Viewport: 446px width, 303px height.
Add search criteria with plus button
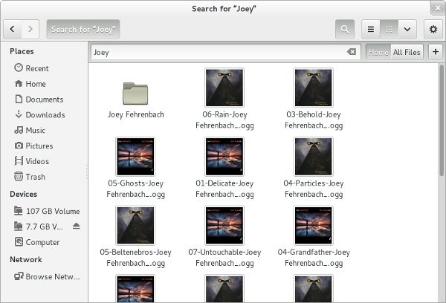pyautogui.click(x=436, y=52)
